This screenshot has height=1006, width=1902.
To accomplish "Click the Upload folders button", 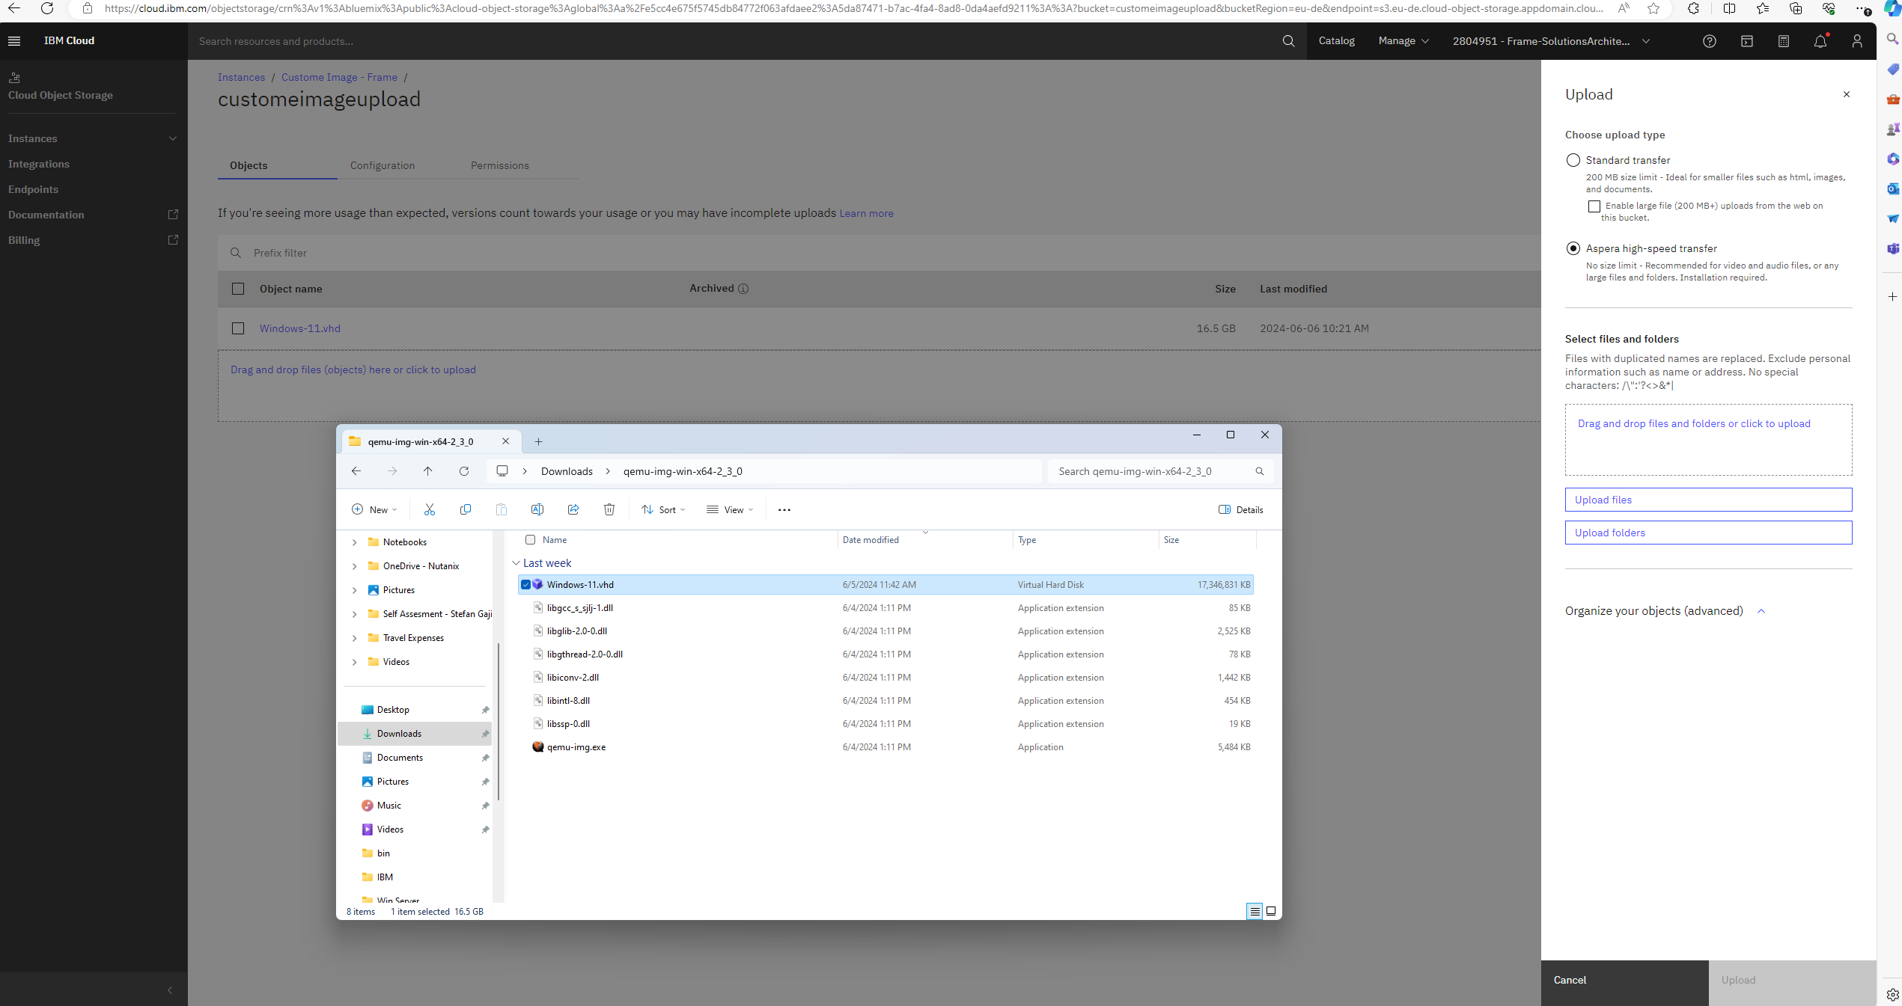I will pyautogui.click(x=1708, y=532).
